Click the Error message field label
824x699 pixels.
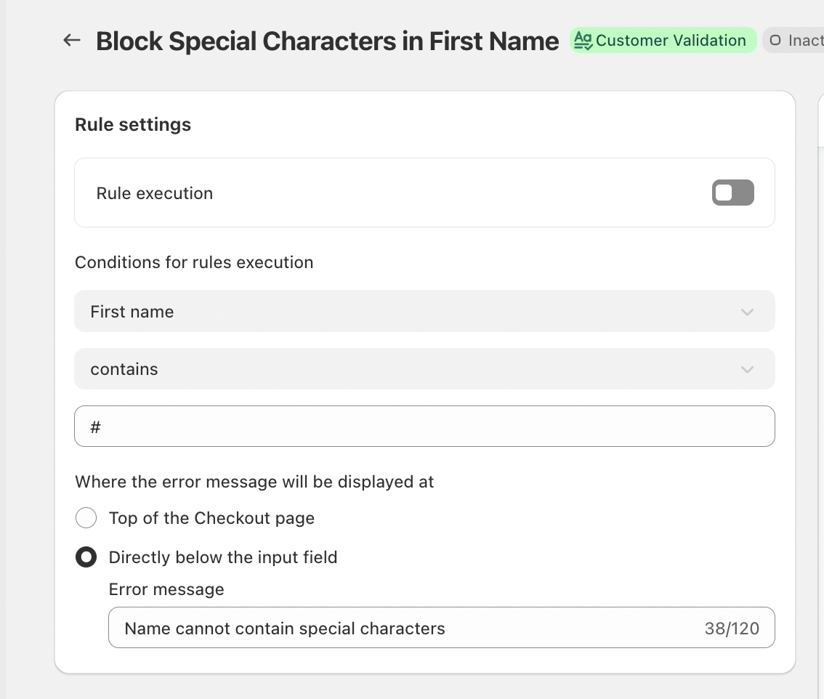click(166, 589)
